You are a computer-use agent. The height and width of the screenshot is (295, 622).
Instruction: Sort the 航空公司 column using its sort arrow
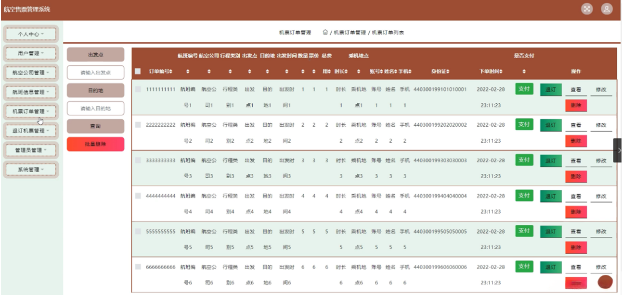[x=209, y=72]
